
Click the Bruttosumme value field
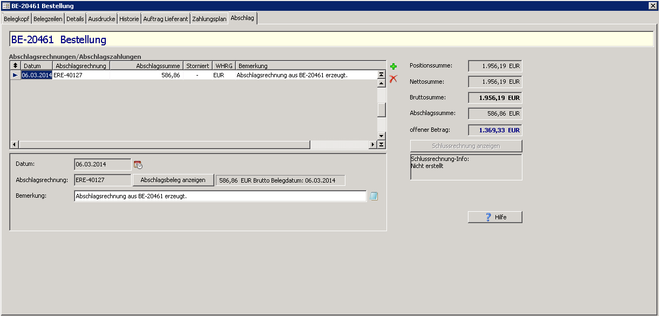click(495, 98)
